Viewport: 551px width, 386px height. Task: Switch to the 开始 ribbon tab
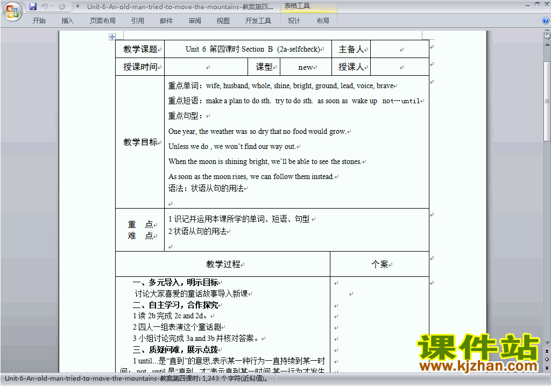39,21
